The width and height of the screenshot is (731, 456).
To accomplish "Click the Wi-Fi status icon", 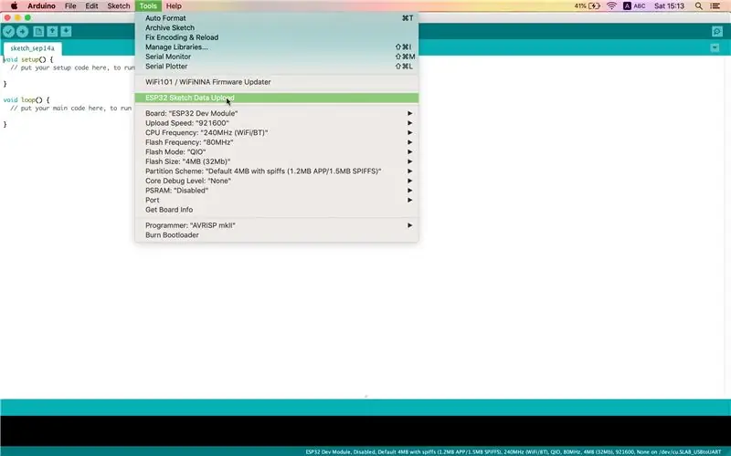I will tap(611, 6).
